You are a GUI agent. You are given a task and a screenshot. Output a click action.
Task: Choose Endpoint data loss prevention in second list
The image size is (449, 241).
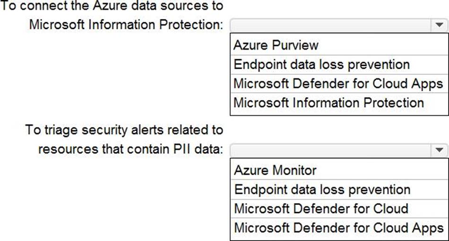pyautogui.click(x=322, y=189)
